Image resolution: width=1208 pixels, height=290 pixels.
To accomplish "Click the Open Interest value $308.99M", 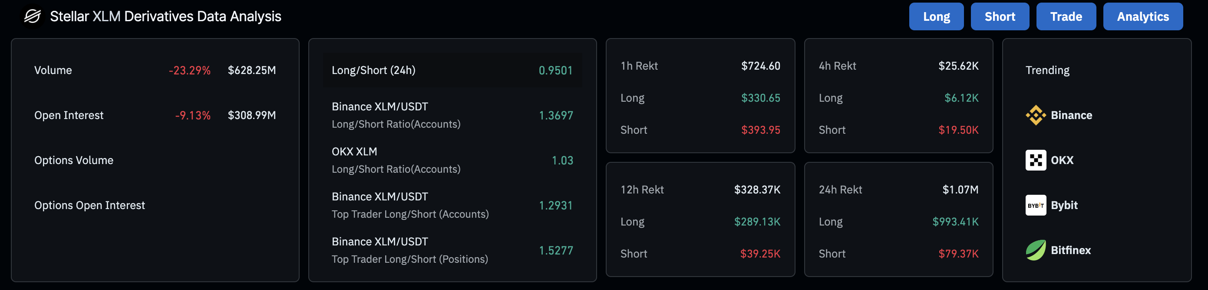I will point(251,115).
